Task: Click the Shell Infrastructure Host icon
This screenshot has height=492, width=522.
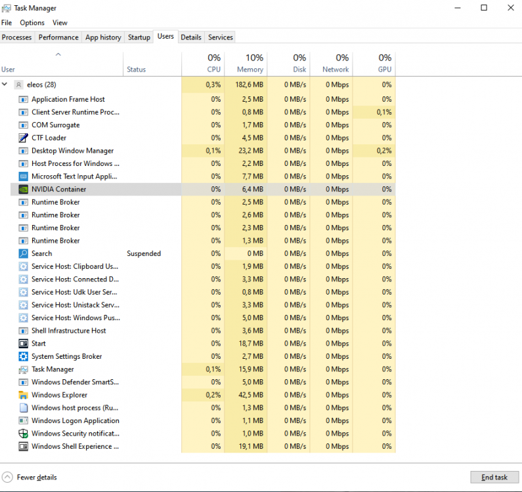Action: [x=23, y=331]
